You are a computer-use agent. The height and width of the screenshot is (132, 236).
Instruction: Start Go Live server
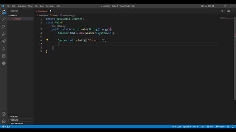click(x=220, y=126)
